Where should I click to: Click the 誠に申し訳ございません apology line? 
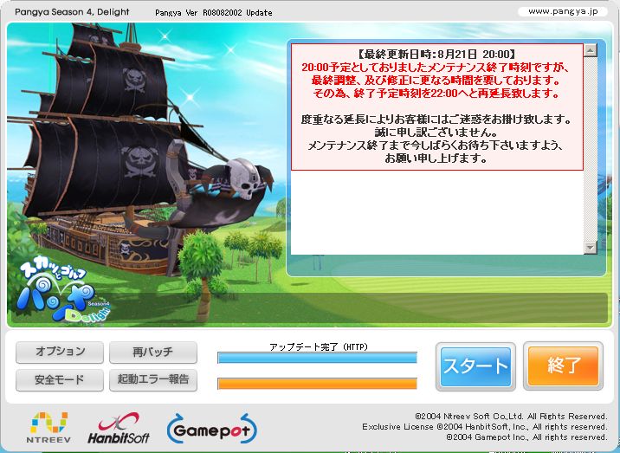[x=436, y=133]
